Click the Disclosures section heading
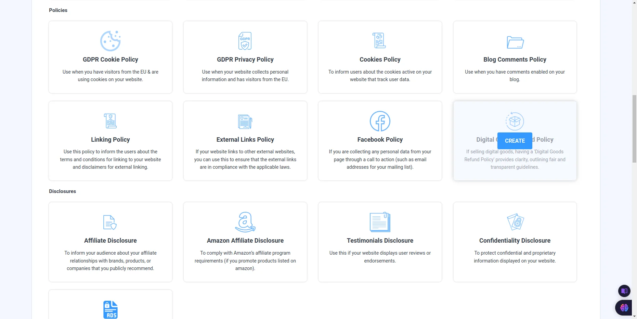 63,191
